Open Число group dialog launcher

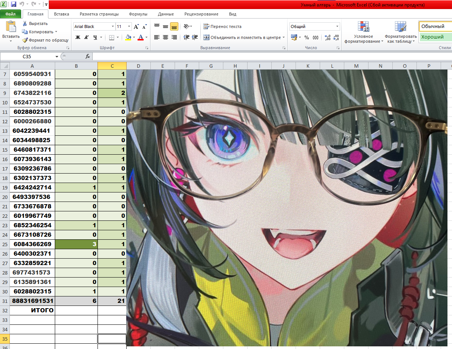[338, 48]
